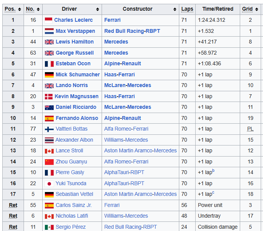
Task: Click UK flag beside Lando Norris
Action: coord(49,86)
